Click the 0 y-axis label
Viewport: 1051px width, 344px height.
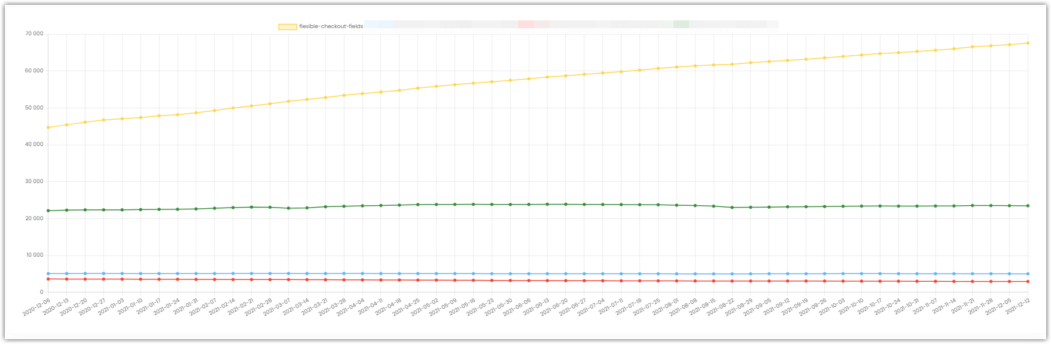(41, 292)
